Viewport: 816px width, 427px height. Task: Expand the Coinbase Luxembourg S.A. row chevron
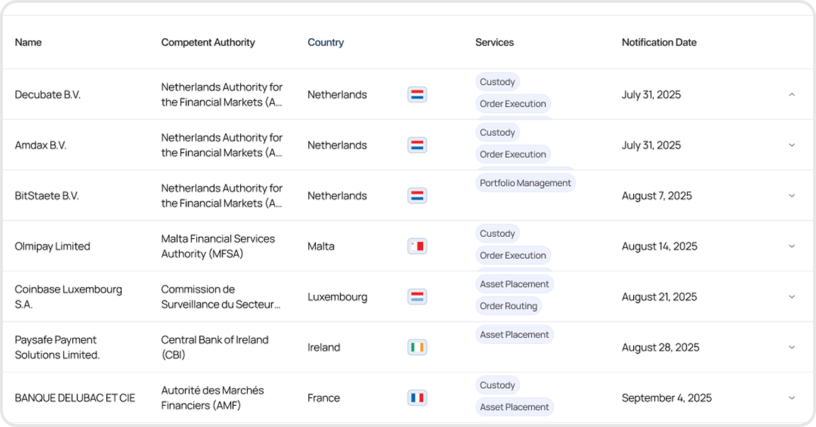(791, 297)
